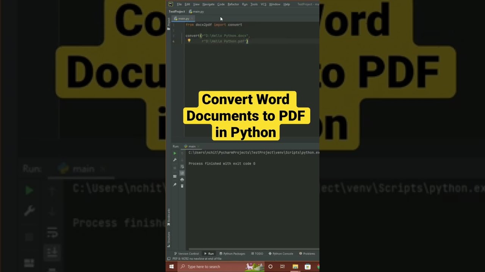Open the View menu
Screen dimensions: 485x272
tap(196, 4)
